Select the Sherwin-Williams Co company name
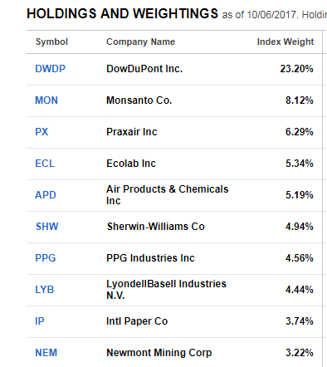 pos(156,227)
